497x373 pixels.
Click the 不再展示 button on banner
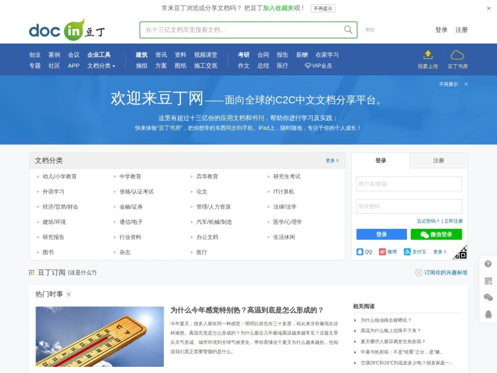point(448,84)
